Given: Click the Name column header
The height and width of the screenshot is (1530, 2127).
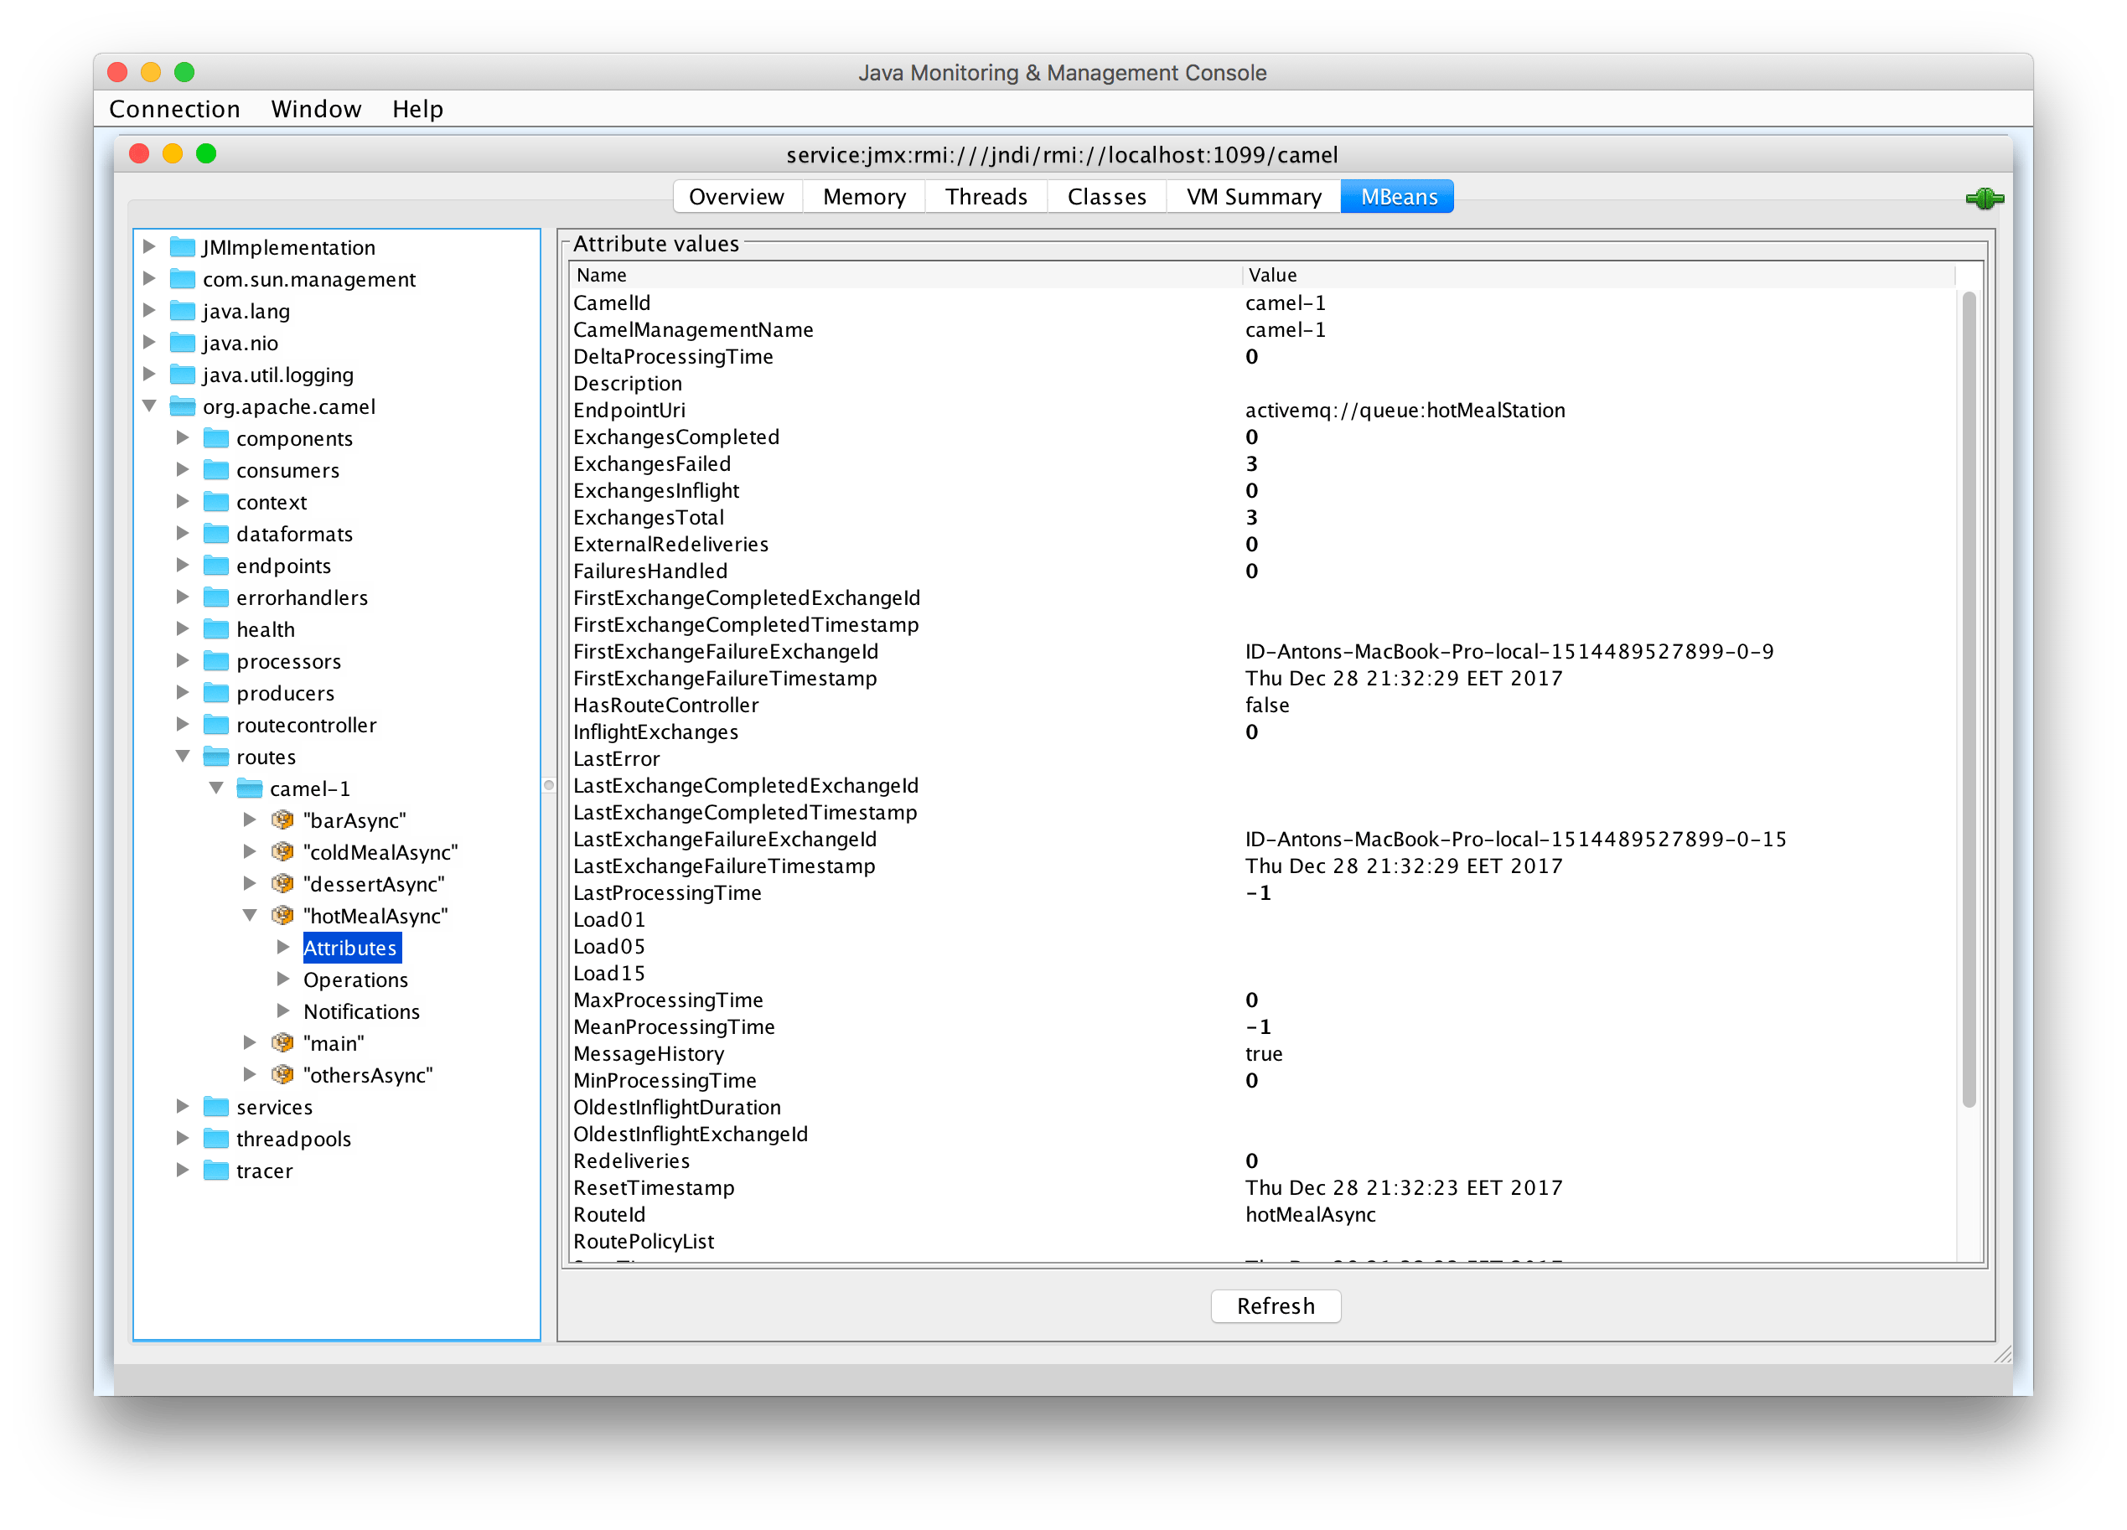Looking at the screenshot, I should (905, 275).
